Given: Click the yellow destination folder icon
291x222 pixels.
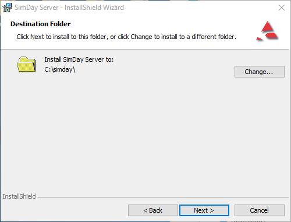Looking at the screenshot, I should (x=26, y=65).
